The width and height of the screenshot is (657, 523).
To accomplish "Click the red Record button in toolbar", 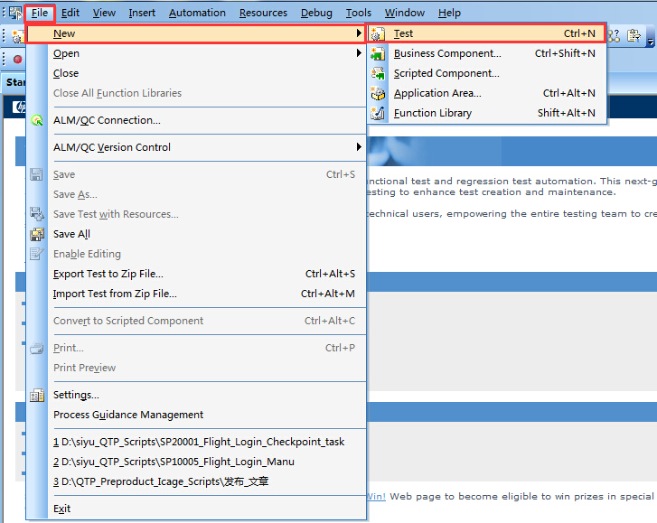I will point(17,59).
